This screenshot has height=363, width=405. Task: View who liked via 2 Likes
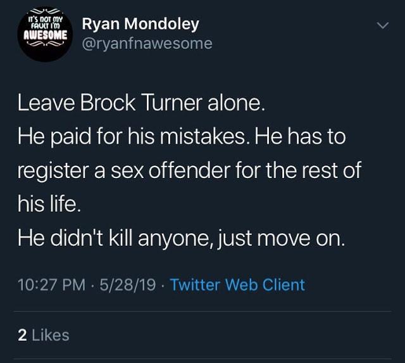pyautogui.click(x=44, y=335)
